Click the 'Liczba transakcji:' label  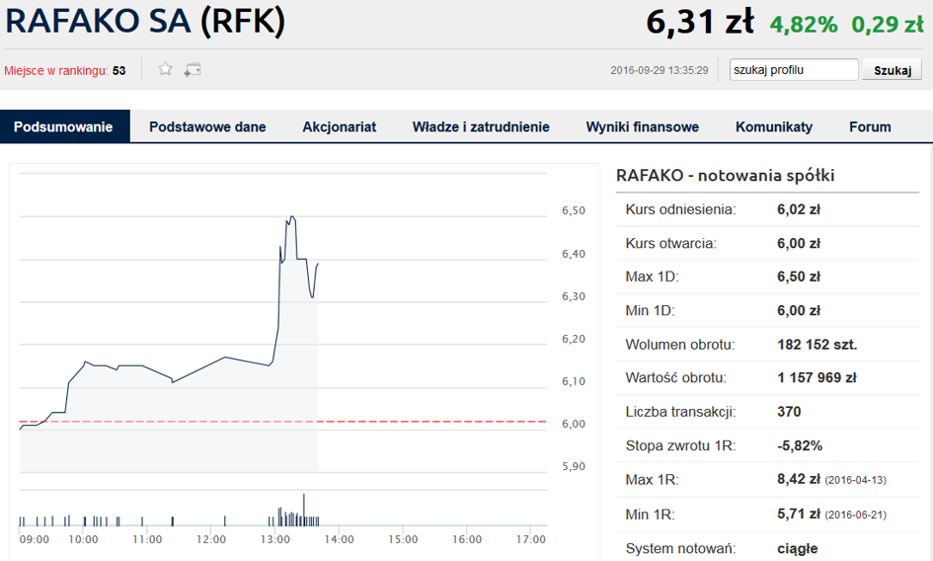(x=680, y=412)
